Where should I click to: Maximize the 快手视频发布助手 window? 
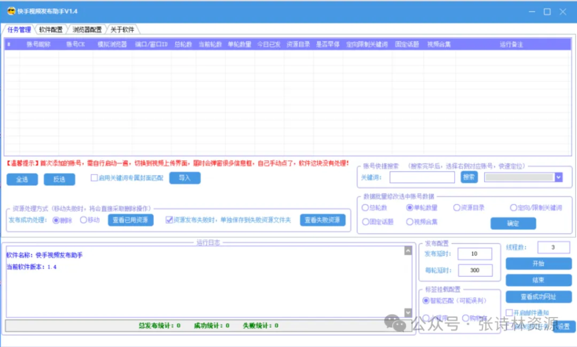547,12
